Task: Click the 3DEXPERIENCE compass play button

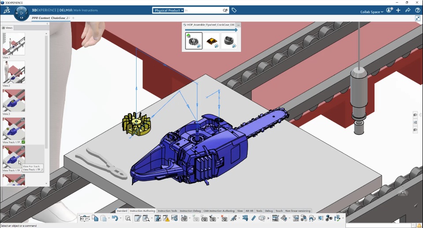Action: (22, 13)
